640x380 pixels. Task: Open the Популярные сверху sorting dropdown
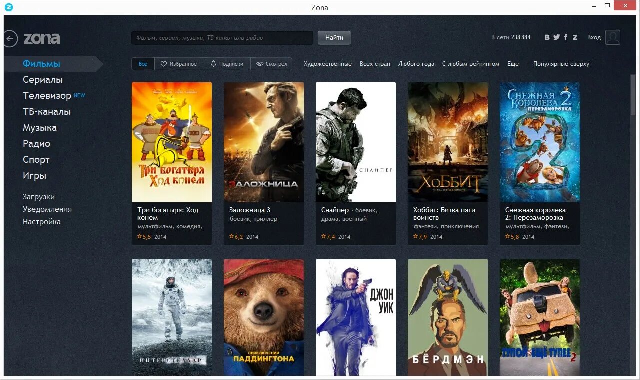(561, 64)
